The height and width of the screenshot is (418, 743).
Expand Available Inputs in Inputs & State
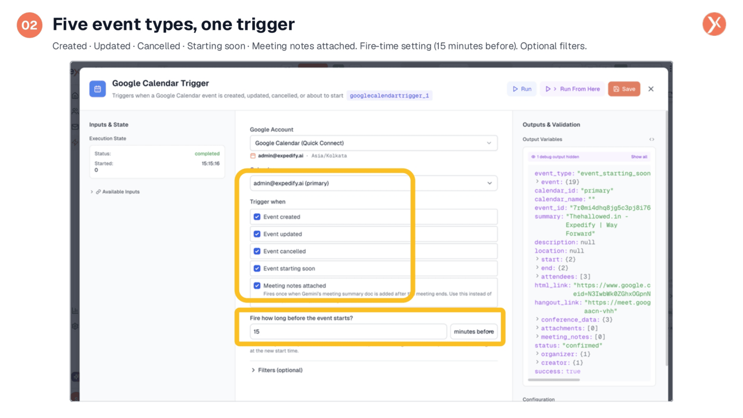point(115,192)
